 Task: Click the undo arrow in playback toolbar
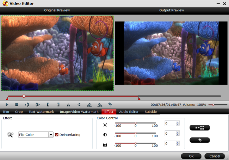[x=110, y=104]
